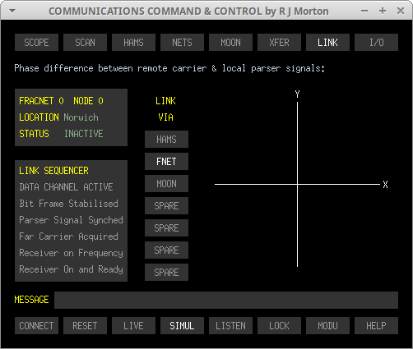Click Parser Signal Synched line

[x=71, y=220]
